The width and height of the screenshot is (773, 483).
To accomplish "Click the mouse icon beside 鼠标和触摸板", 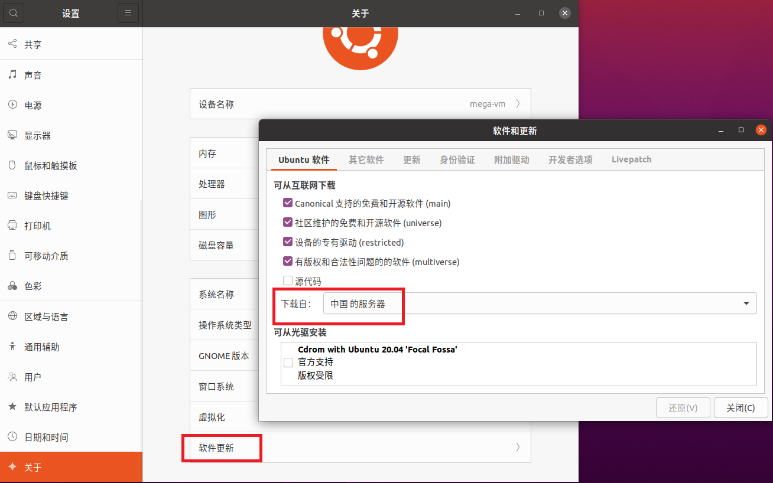I will pyautogui.click(x=12, y=165).
